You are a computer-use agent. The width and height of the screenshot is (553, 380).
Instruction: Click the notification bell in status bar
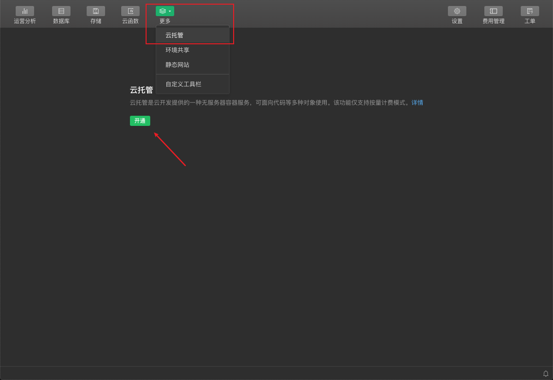[x=546, y=374]
